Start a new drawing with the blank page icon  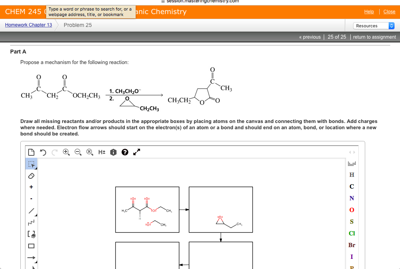click(31, 152)
